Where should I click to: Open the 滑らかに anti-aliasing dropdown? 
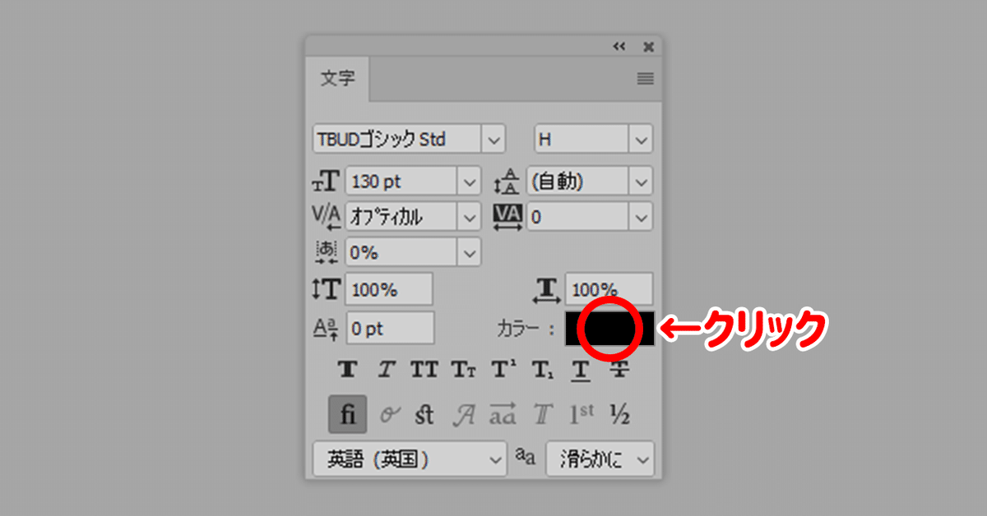[x=600, y=459]
